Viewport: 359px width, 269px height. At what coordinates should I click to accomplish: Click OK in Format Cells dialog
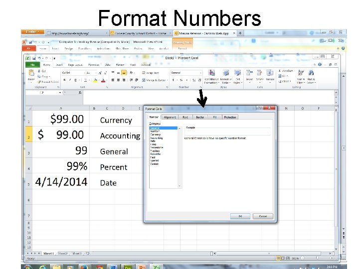[x=240, y=216]
